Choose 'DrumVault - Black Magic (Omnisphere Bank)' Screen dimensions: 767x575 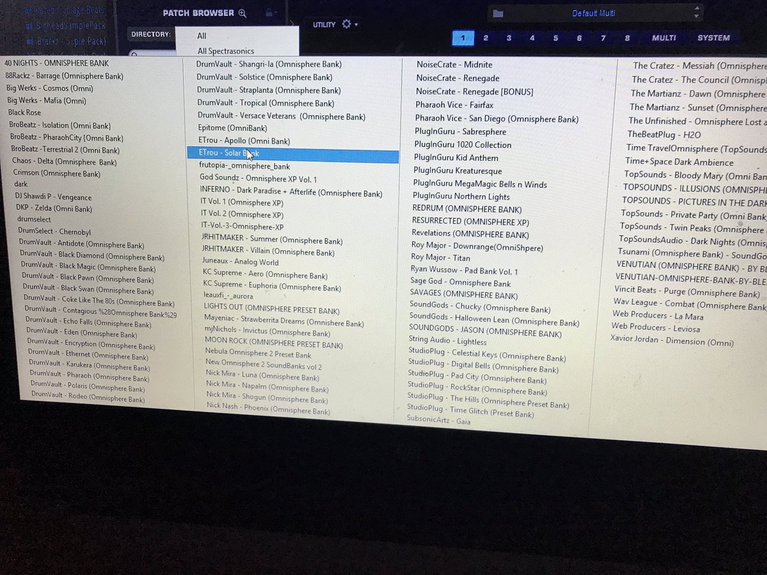88,268
